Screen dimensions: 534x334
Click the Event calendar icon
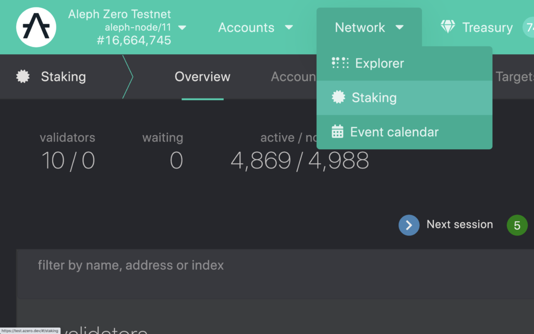pyautogui.click(x=339, y=132)
